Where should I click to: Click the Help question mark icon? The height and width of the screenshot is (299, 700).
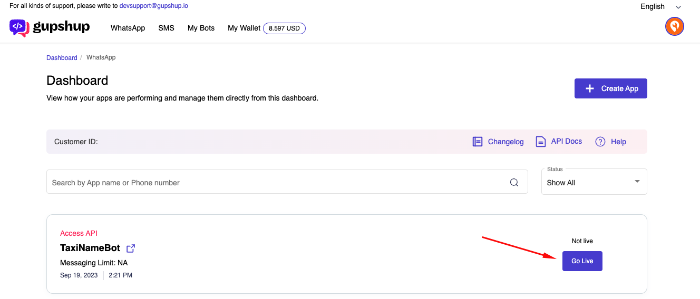click(x=600, y=142)
